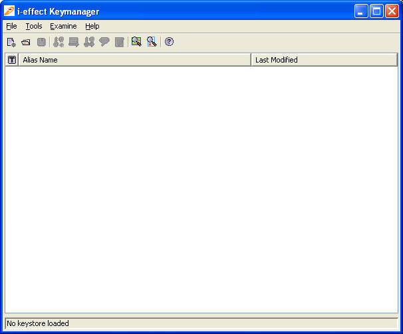
Task: Open an existing keystore via folder icon
Action: point(26,42)
